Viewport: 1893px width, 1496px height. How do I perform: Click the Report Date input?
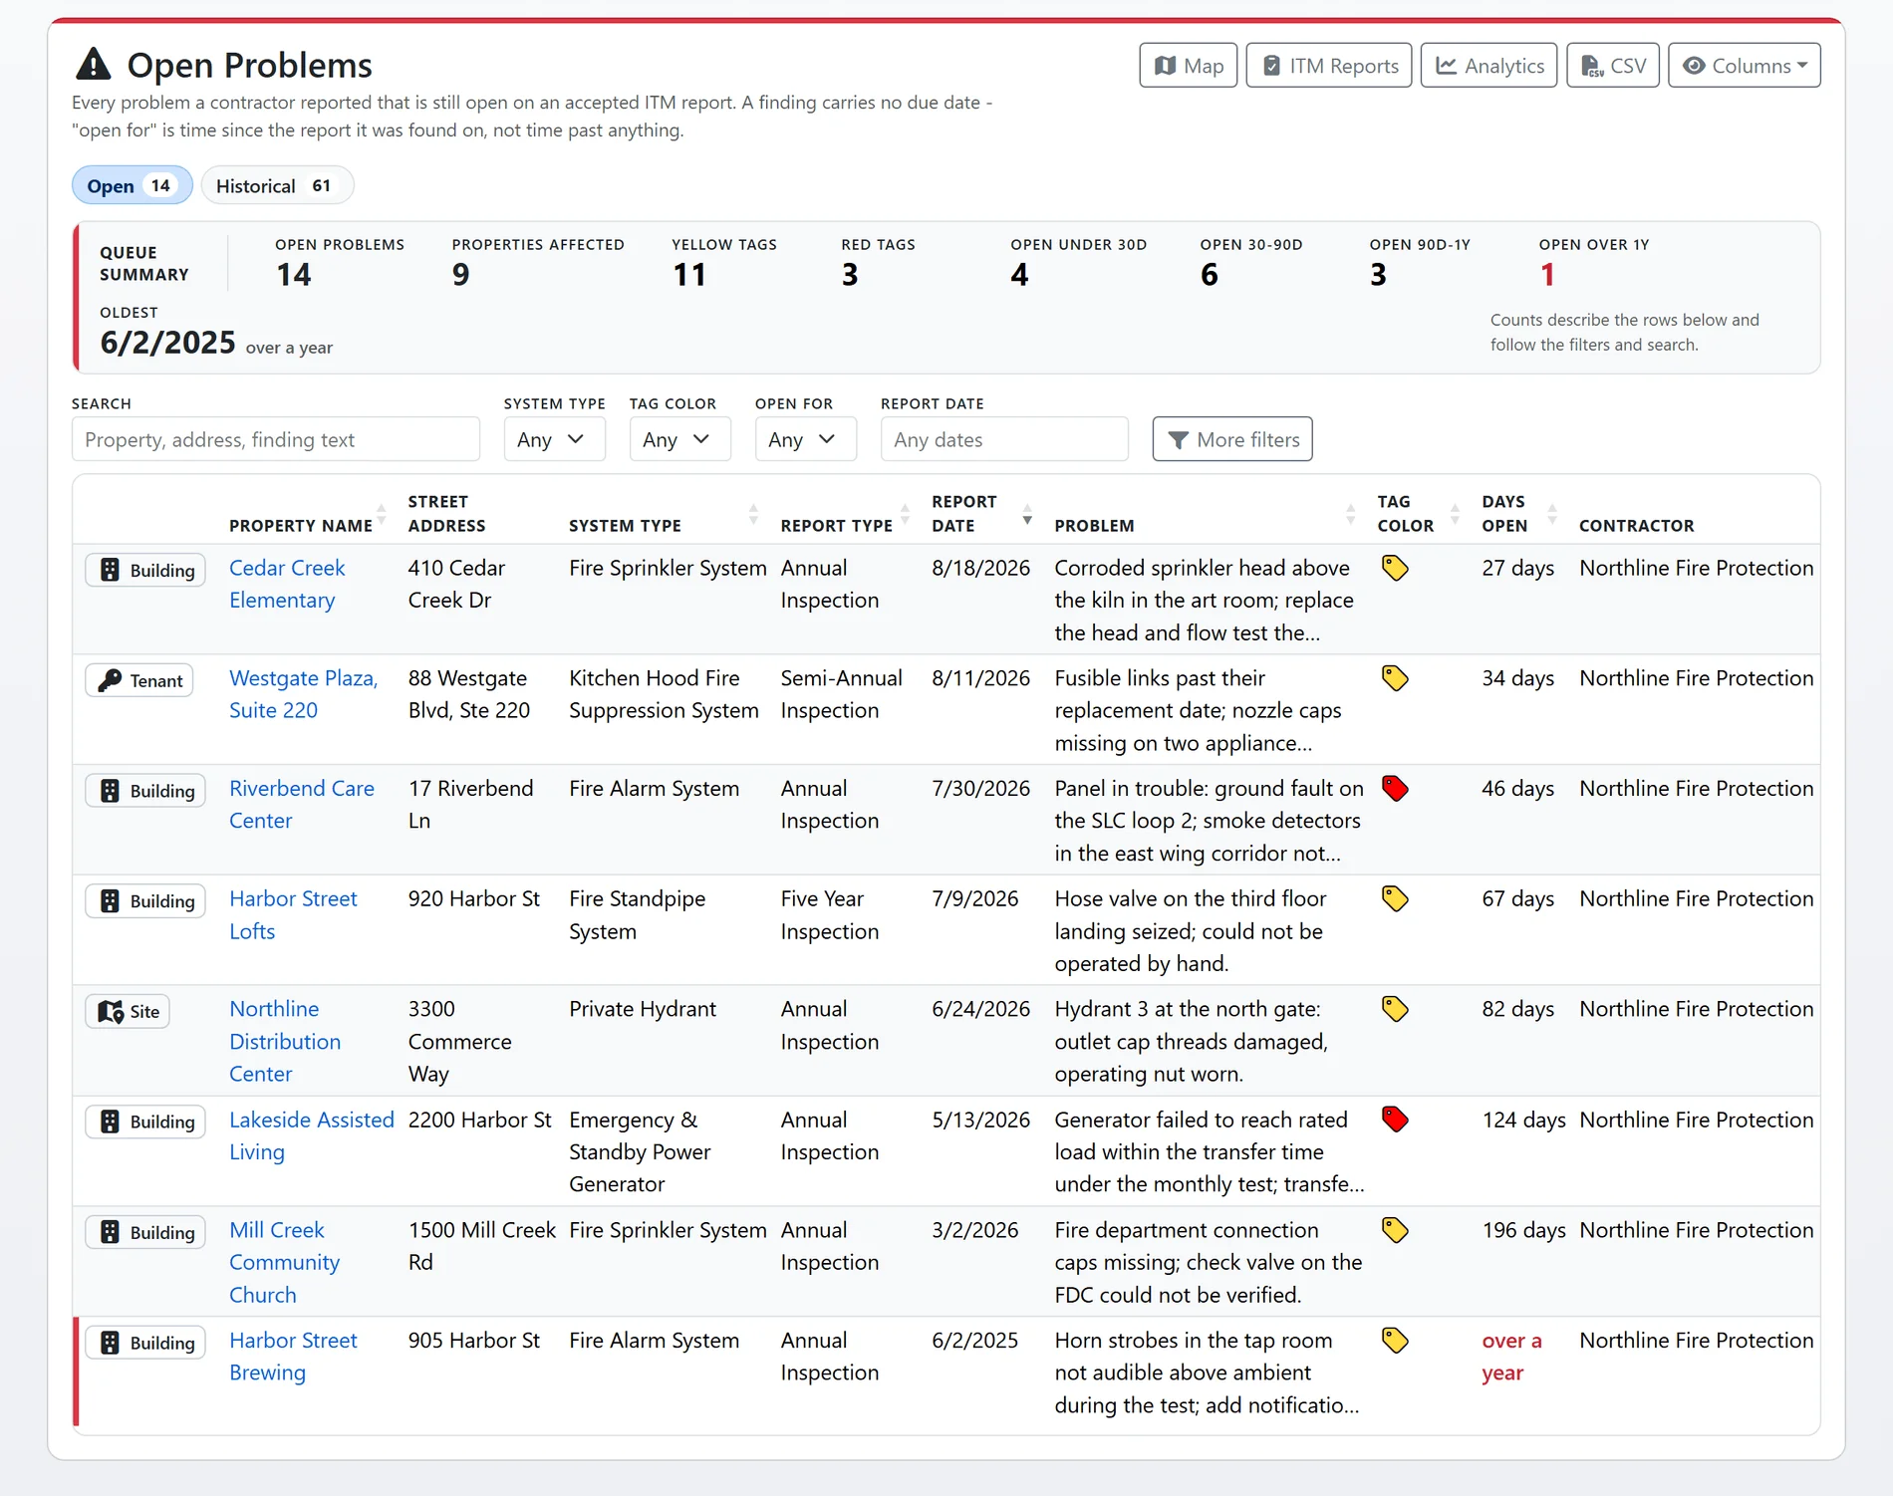click(1004, 439)
